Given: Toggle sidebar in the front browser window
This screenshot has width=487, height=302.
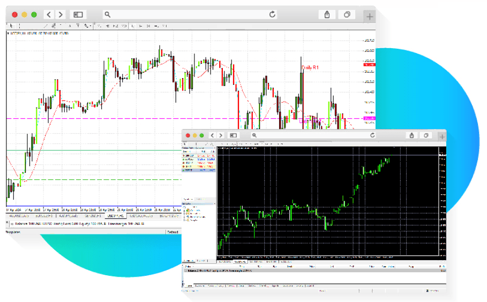Looking at the screenshot, I should [x=233, y=135].
